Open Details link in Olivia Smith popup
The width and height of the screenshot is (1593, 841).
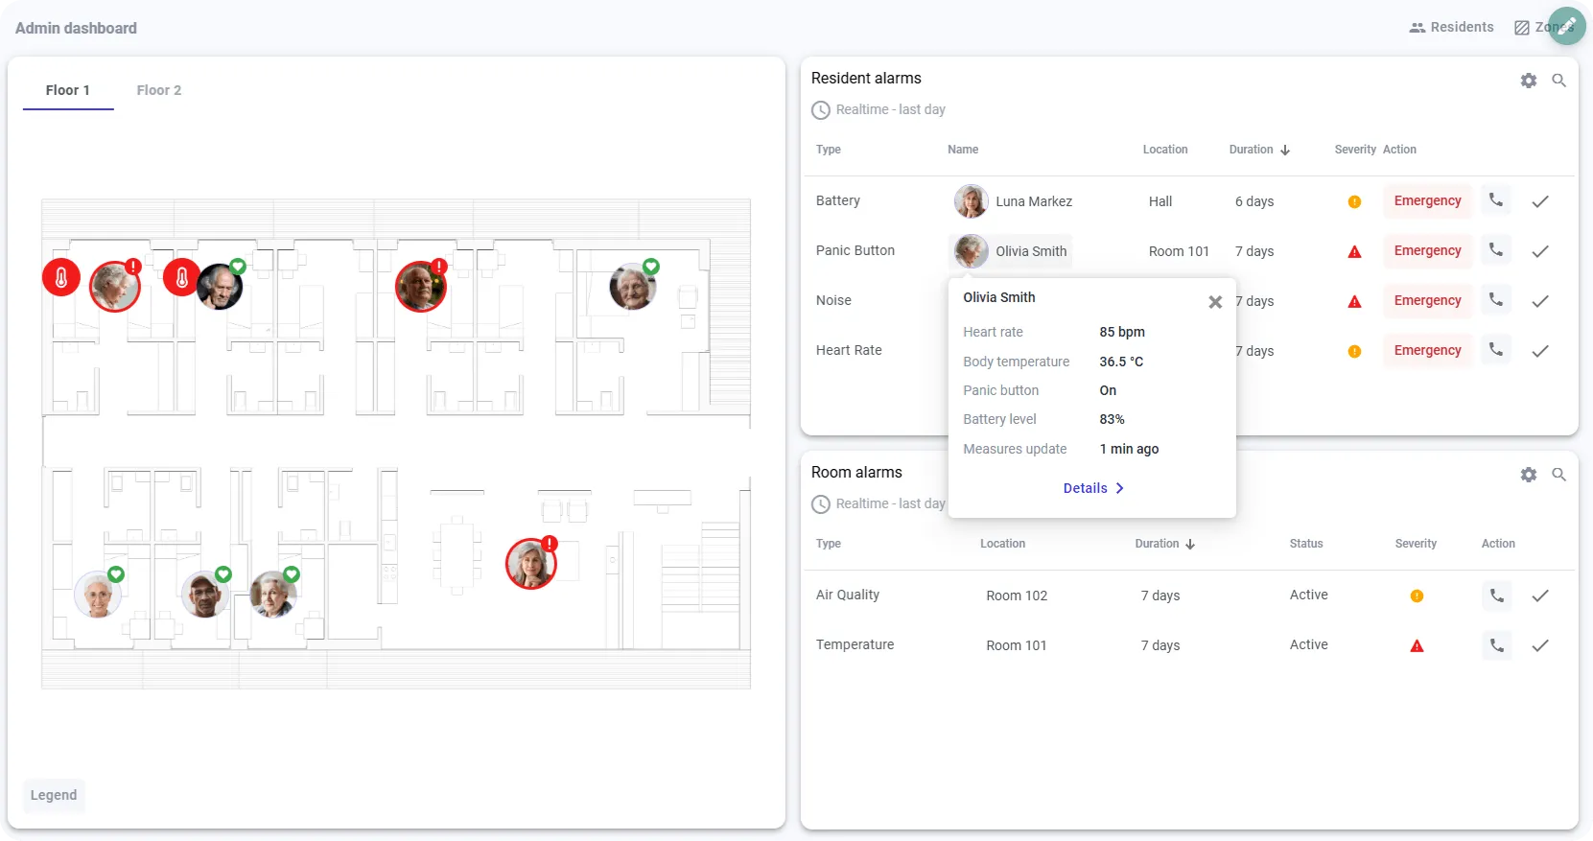[x=1092, y=488]
